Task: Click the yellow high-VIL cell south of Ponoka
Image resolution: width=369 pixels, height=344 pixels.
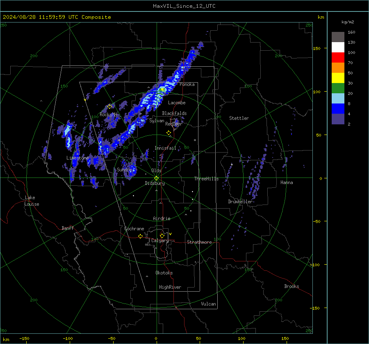Action: pyautogui.click(x=162, y=90)
